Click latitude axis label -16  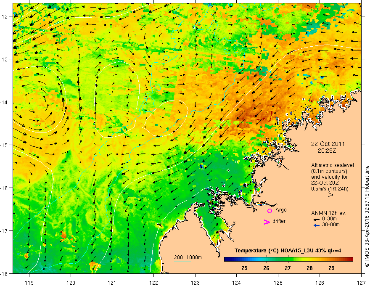click(5, 188)
